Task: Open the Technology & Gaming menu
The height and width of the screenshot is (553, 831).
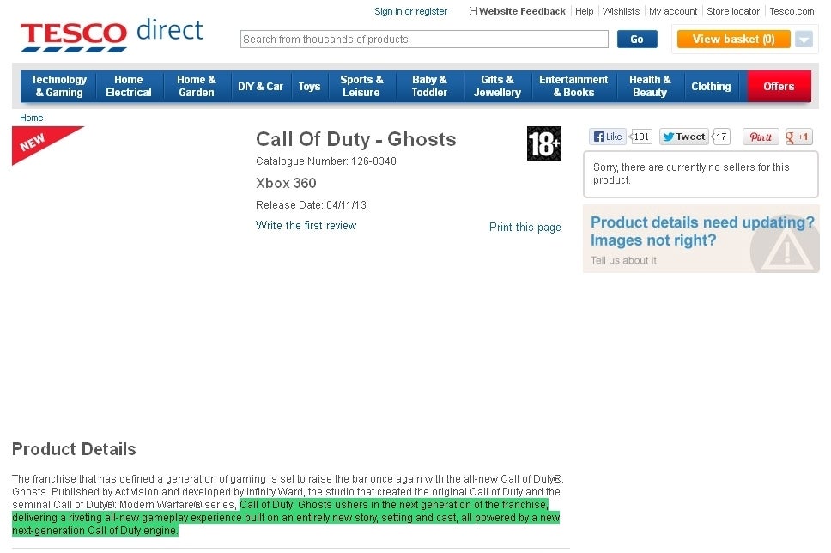Action: (x=59, y=86)
